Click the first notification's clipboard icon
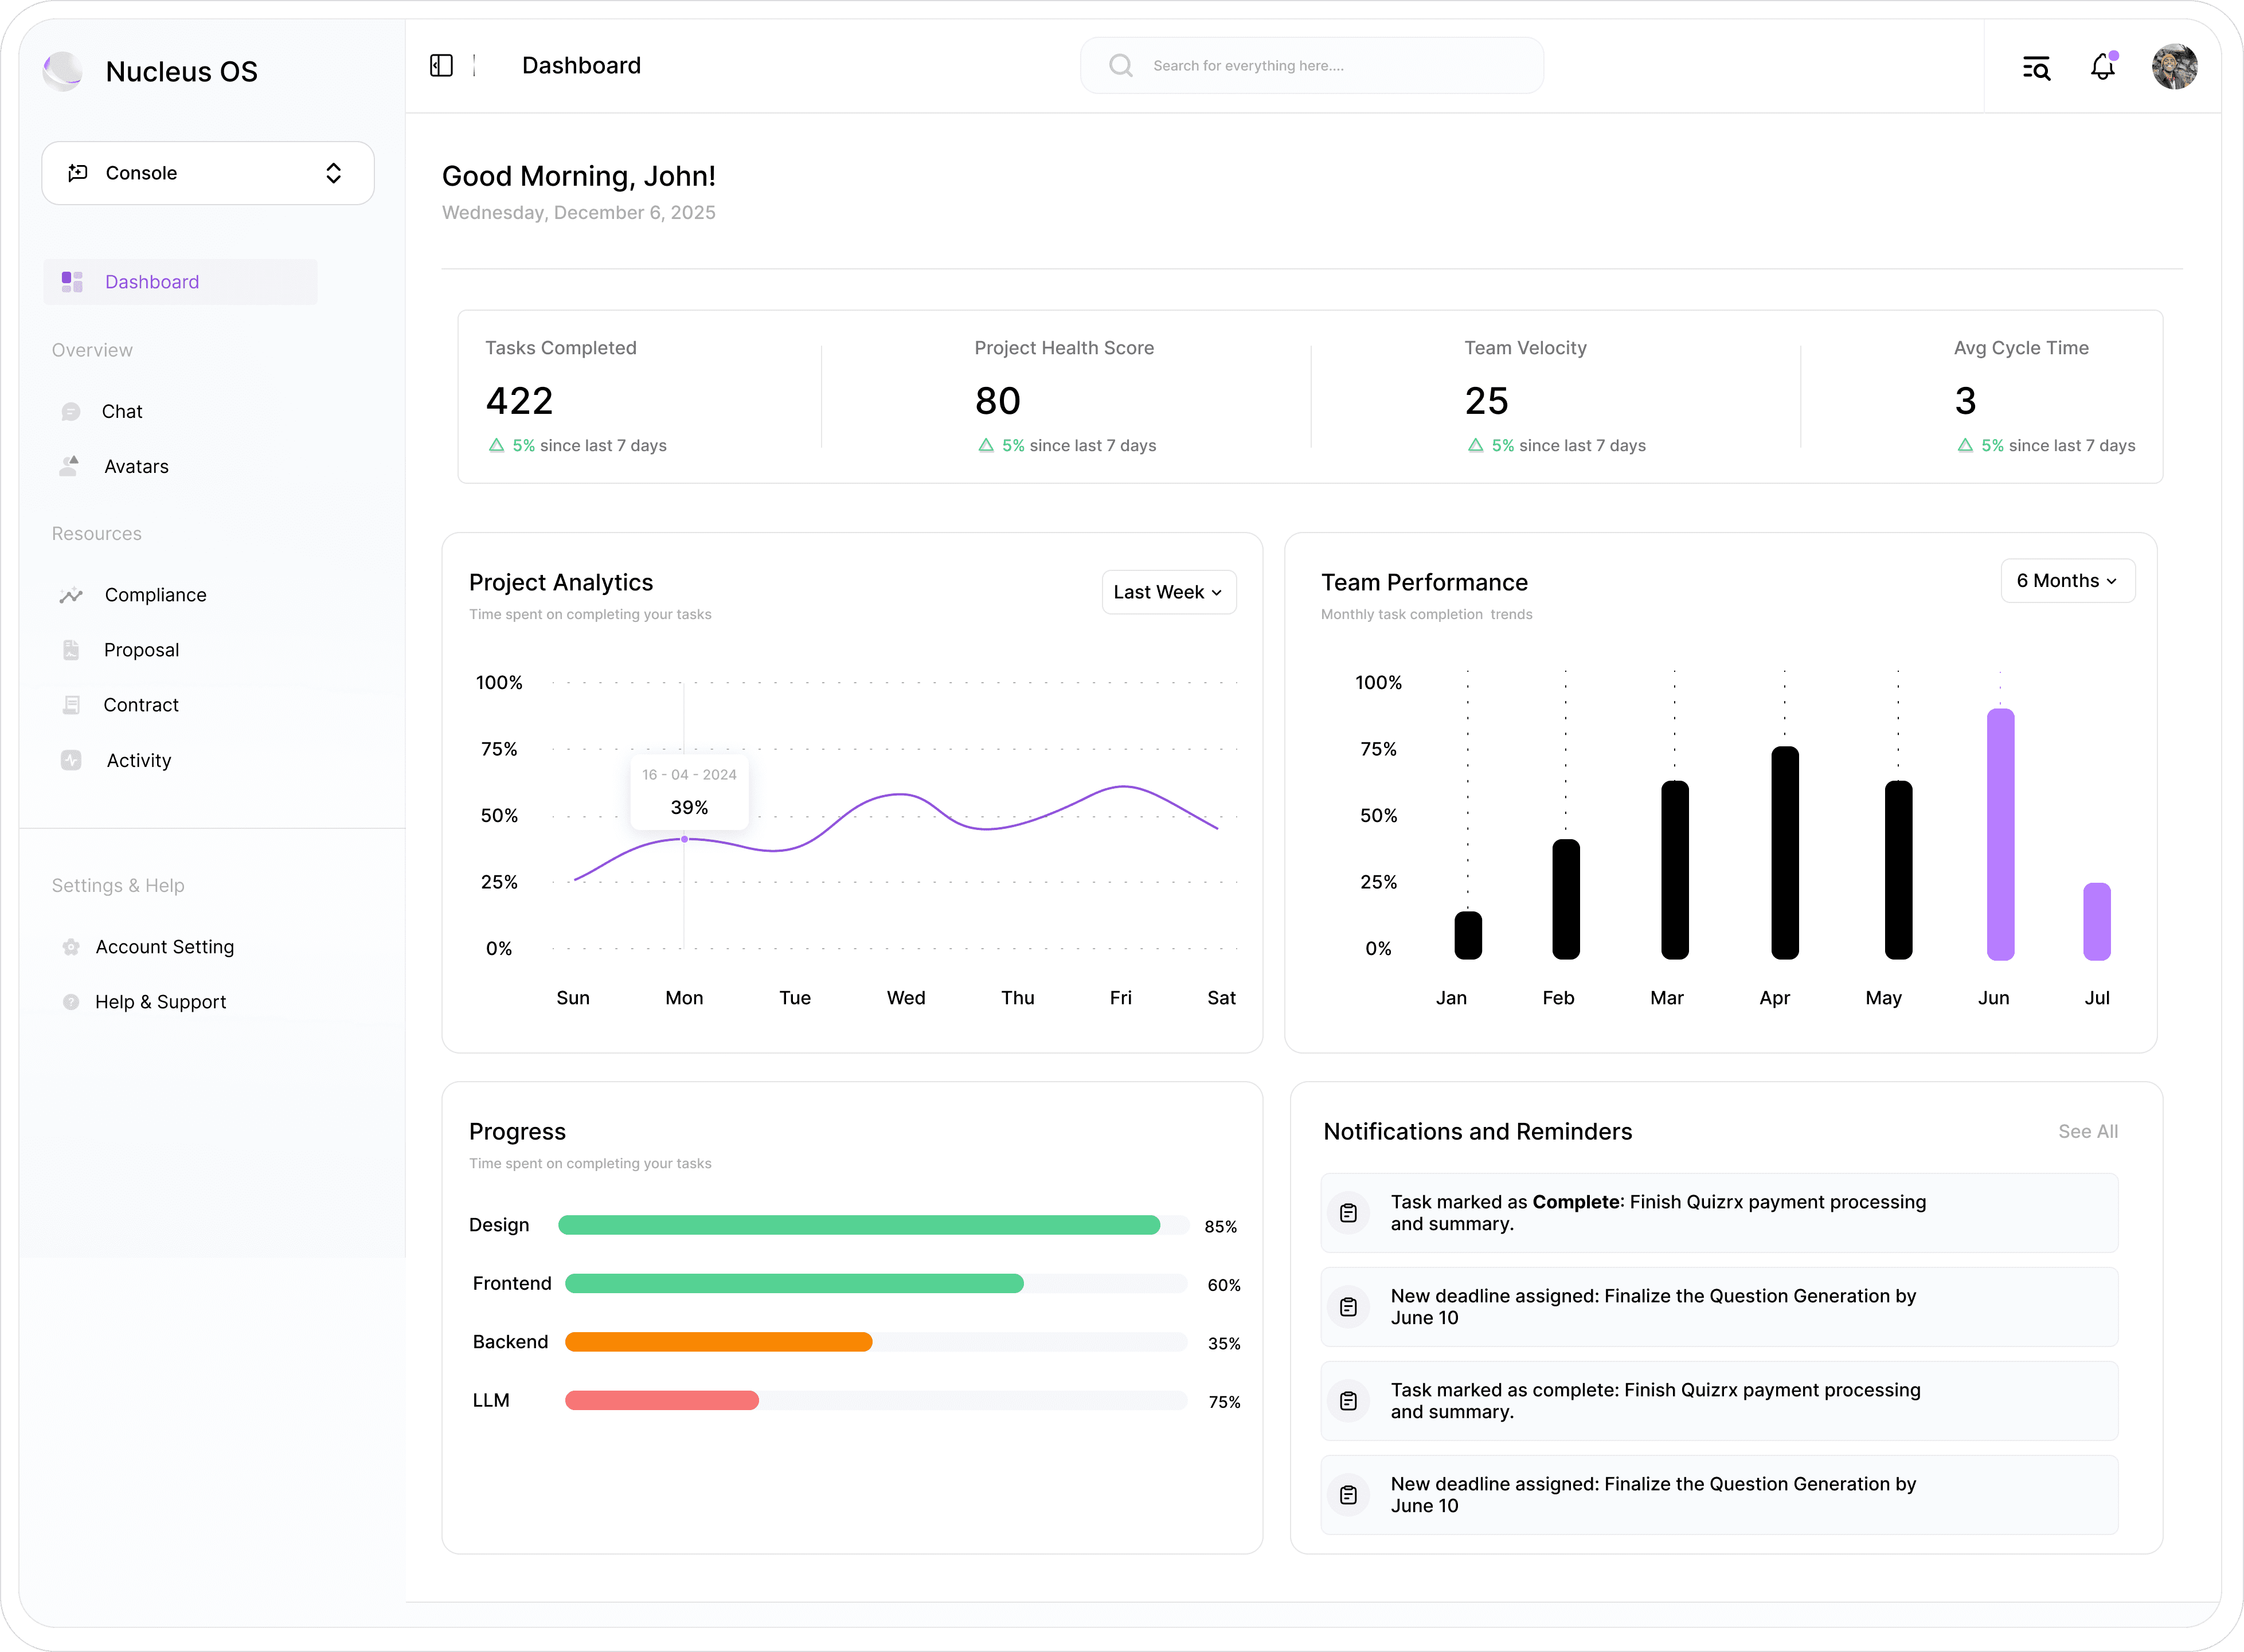The height and width of the screenshot is (1652, 2244). pyautogui.click(x=1348, y=1213)
